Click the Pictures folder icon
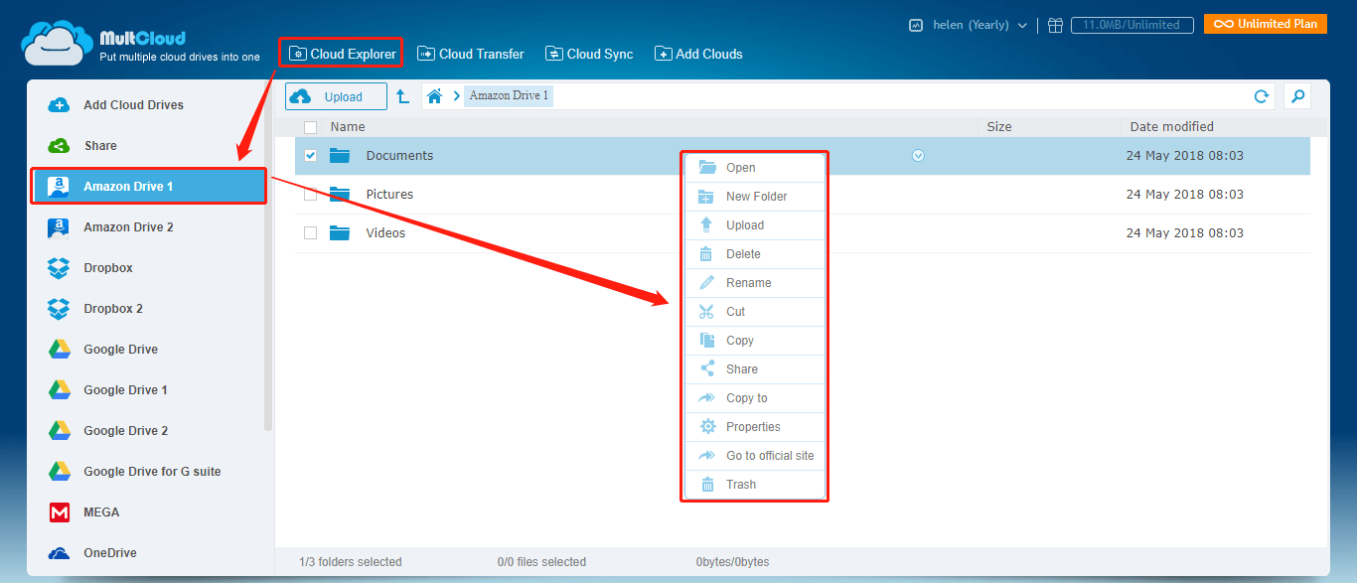The width and height of the screenshot is (1357, 583). tap(340, 195)
